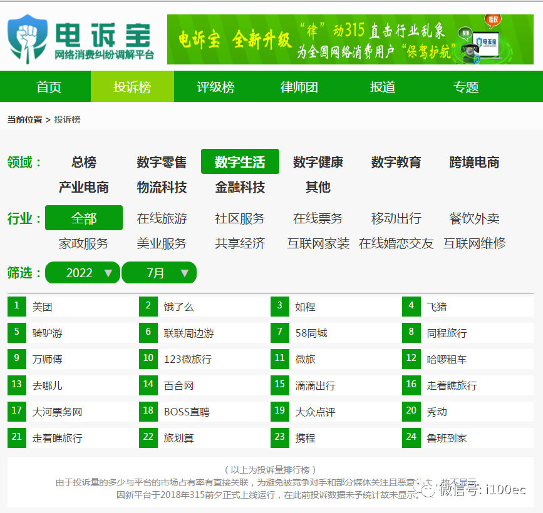The height and width of the screenshot is (513, 543).
Task: Open rank 1 entry 美团
Action: (42, 307)
